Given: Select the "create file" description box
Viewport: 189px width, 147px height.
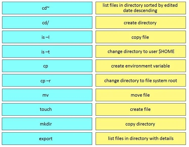Looking at the screenshot, I should (141, 110).
